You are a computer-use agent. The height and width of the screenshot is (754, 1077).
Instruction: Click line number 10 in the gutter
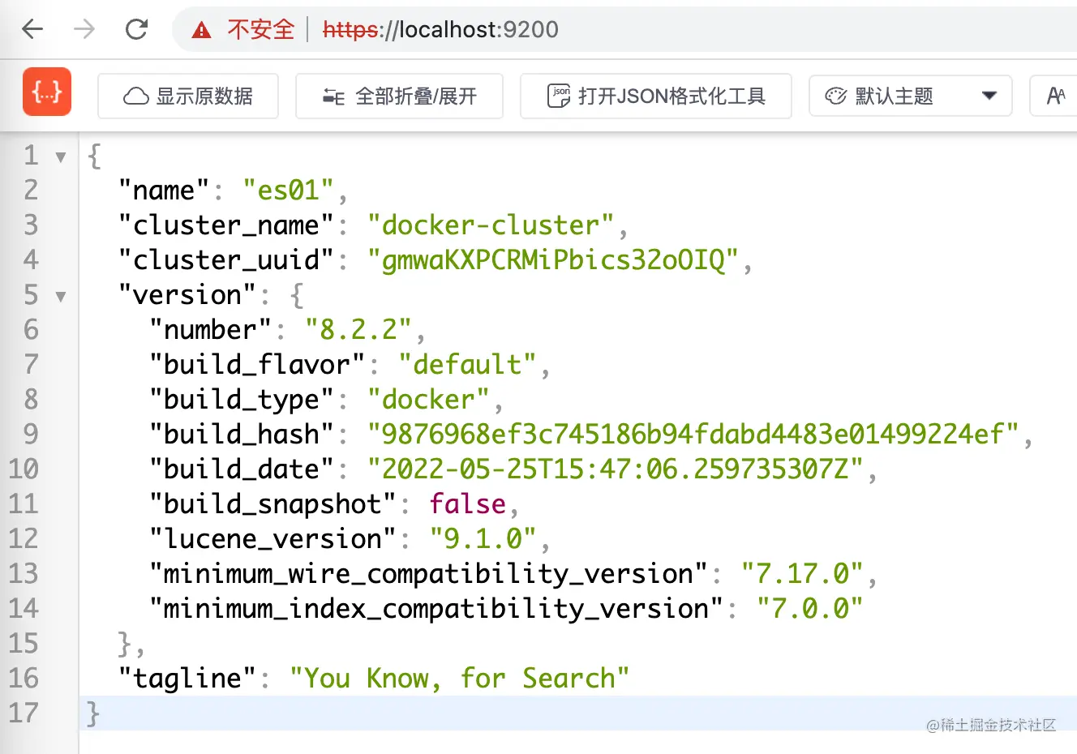pyautogui.click(x=24, y=469)
